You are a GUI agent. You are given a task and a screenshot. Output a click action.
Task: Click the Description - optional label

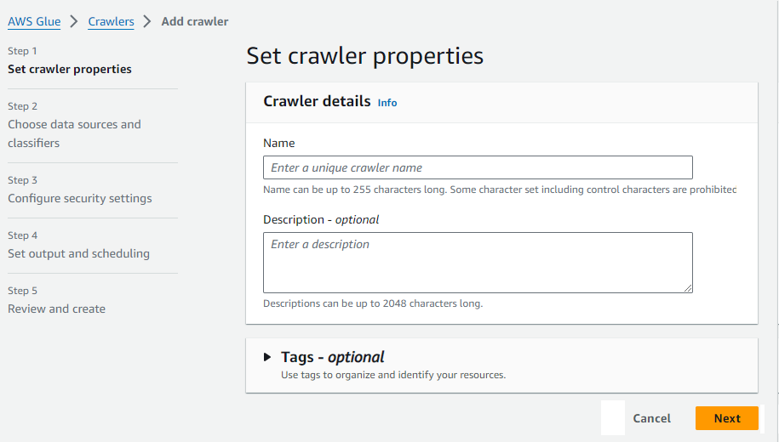[x=321, y=219]
